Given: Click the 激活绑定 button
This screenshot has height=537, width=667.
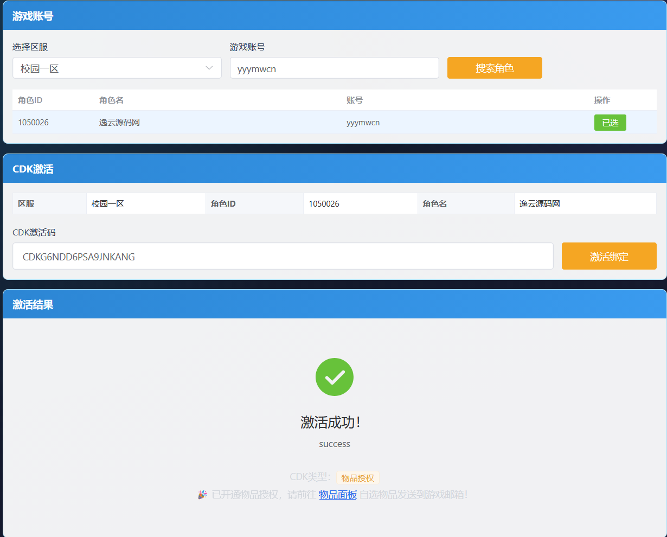Looking at the screenshot, I should pyautogui.click(x=609, y=256).
